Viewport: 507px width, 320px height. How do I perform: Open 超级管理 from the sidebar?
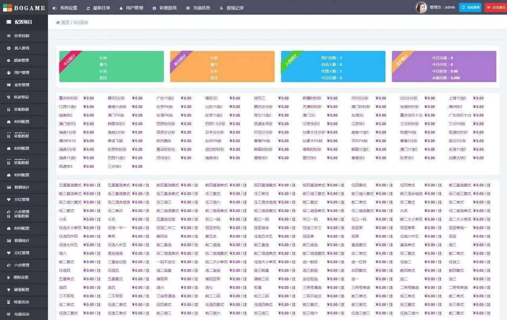21,60
